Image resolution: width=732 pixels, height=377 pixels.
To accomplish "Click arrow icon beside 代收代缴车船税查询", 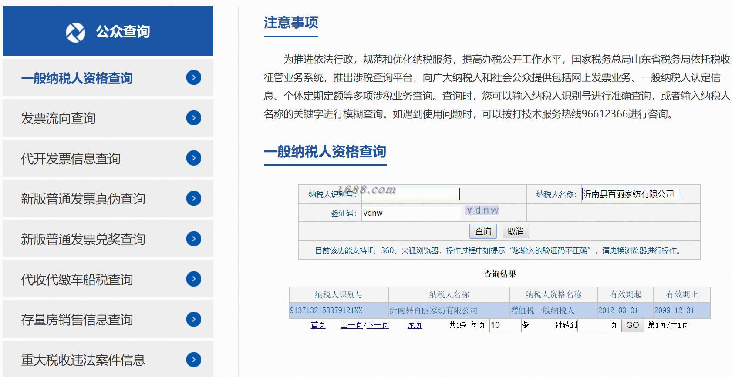I will coord(194,279).
